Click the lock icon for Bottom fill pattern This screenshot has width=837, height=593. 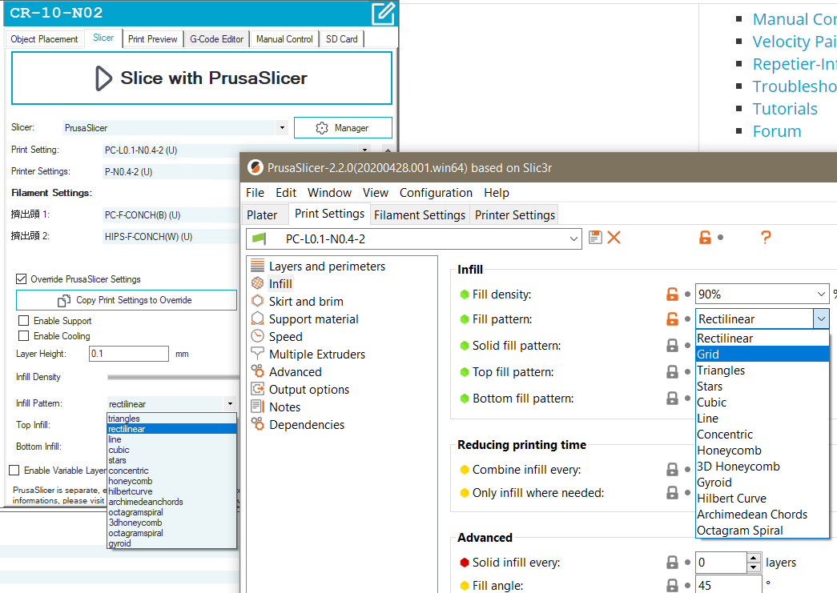pyautogui.click(x=672, y=399)
